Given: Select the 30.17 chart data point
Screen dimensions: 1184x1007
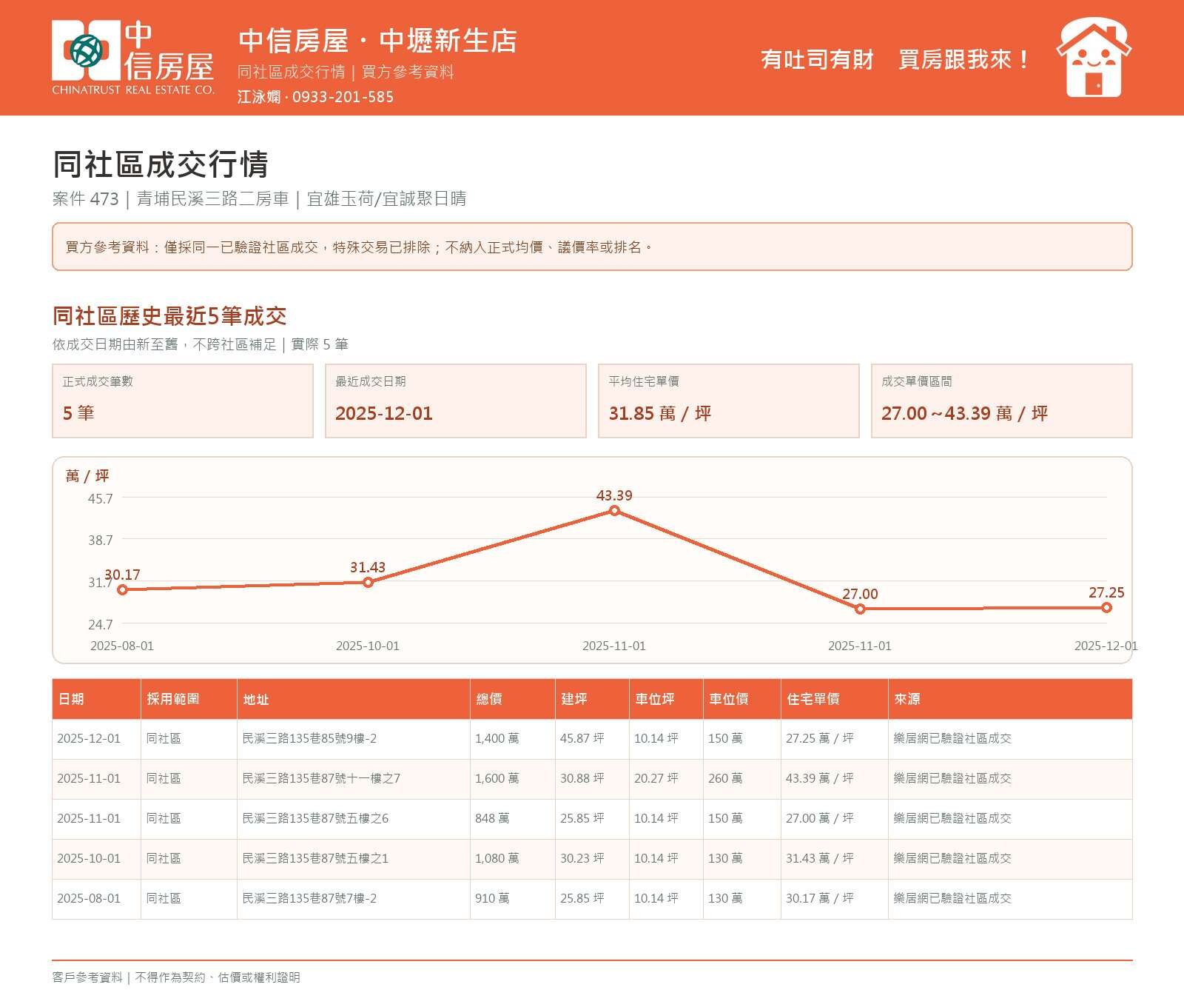Looking at the screenshot, I should click(123, 589).
